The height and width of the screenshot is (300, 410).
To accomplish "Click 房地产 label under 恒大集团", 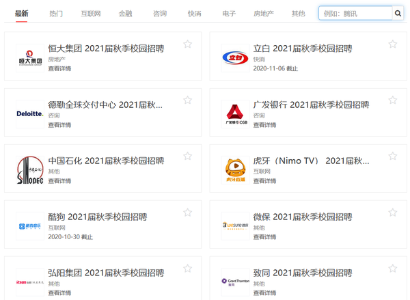I will point(57,59).
